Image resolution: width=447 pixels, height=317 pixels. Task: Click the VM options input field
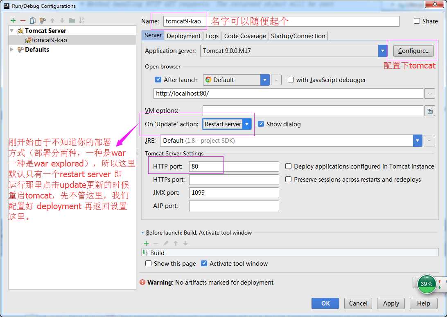coord(313,111)
